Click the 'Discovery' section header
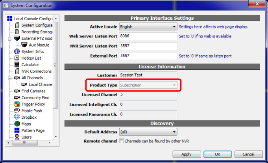This screenshot has width=268, height=163. click(x=162, y=124)
